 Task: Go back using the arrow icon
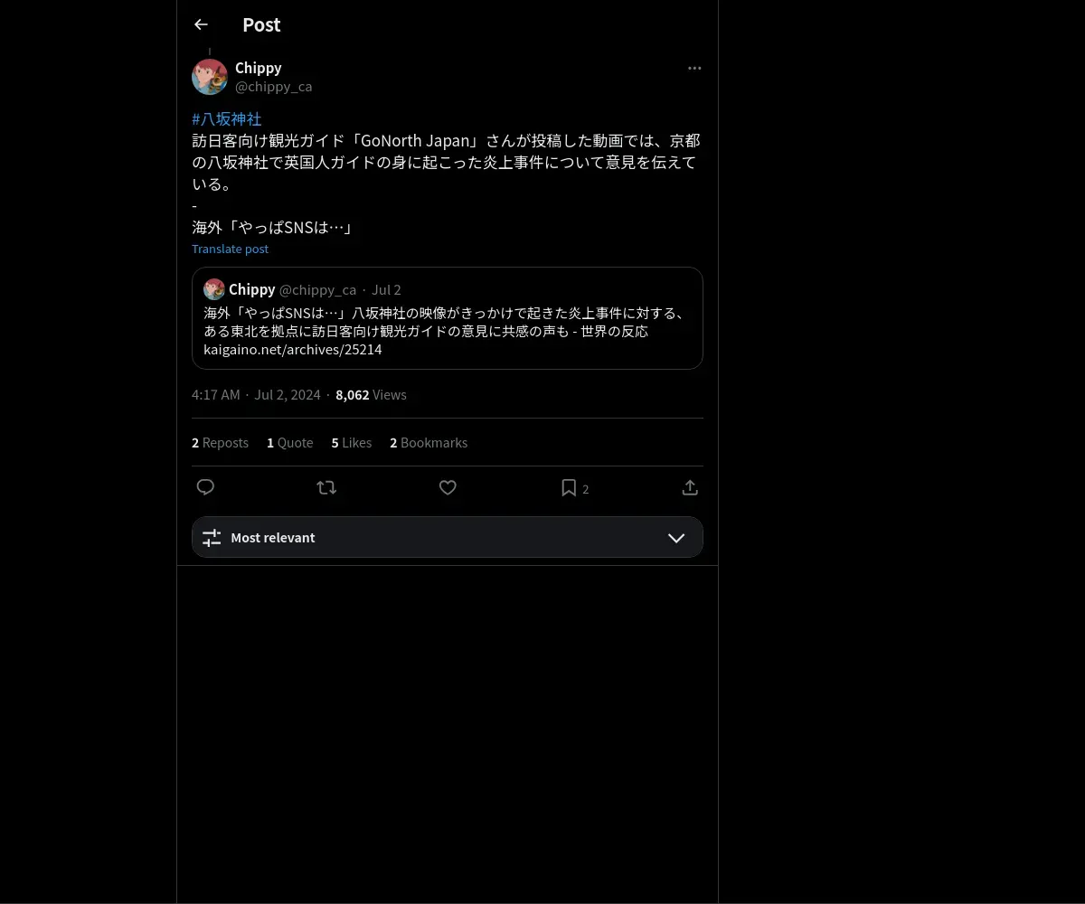(201, 24)
